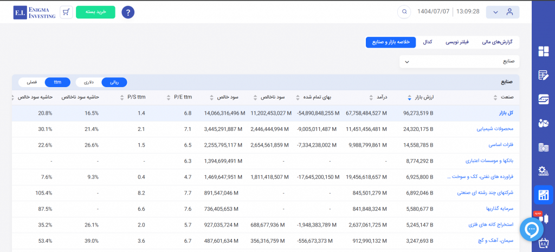555x252 pixels.
Task: Switch currency toggle to دلاری
Action: (x=88, y=82)
